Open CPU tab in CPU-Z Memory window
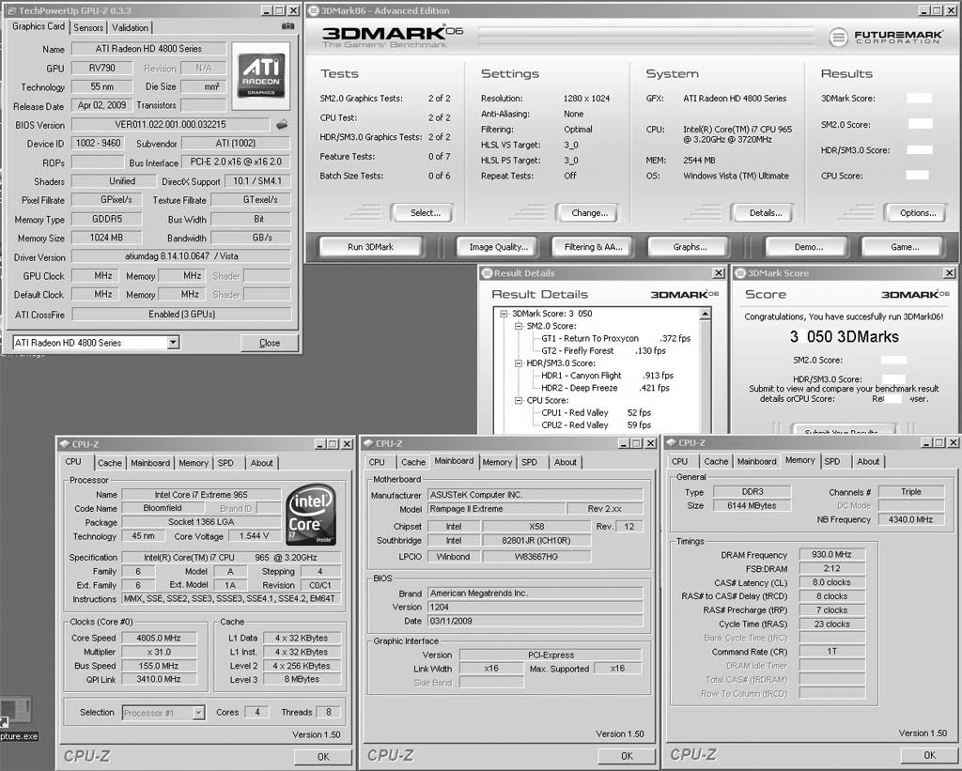Screen dimensions: 962x771 [x=680, y=461]
